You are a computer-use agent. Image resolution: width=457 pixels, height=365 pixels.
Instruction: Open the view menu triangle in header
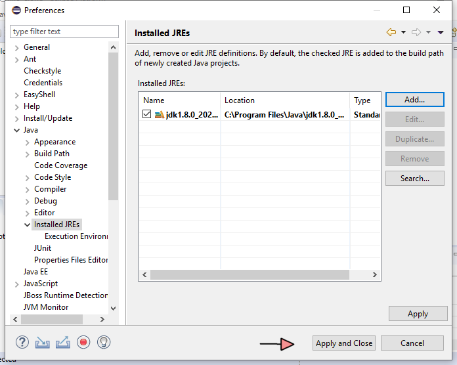click(x=441, y=32)
